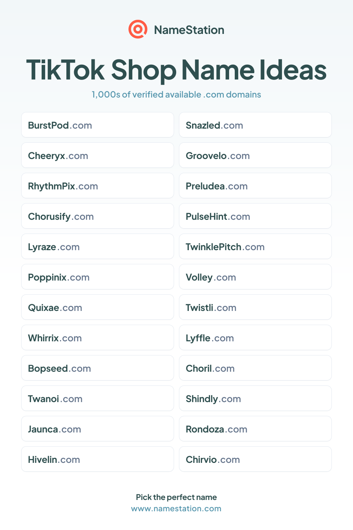Select the TwinklePitch.com domain card
353x530 pixels.
pos(255,246)
